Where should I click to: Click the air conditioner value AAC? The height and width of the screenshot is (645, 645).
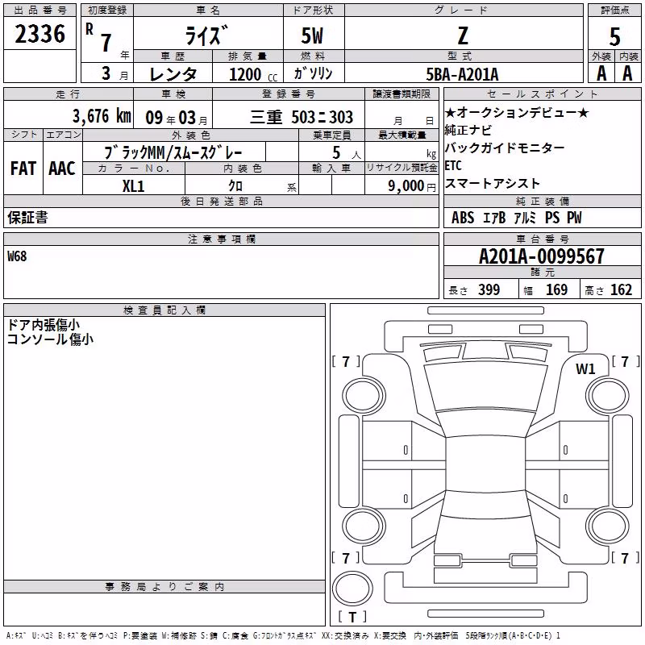62,169
